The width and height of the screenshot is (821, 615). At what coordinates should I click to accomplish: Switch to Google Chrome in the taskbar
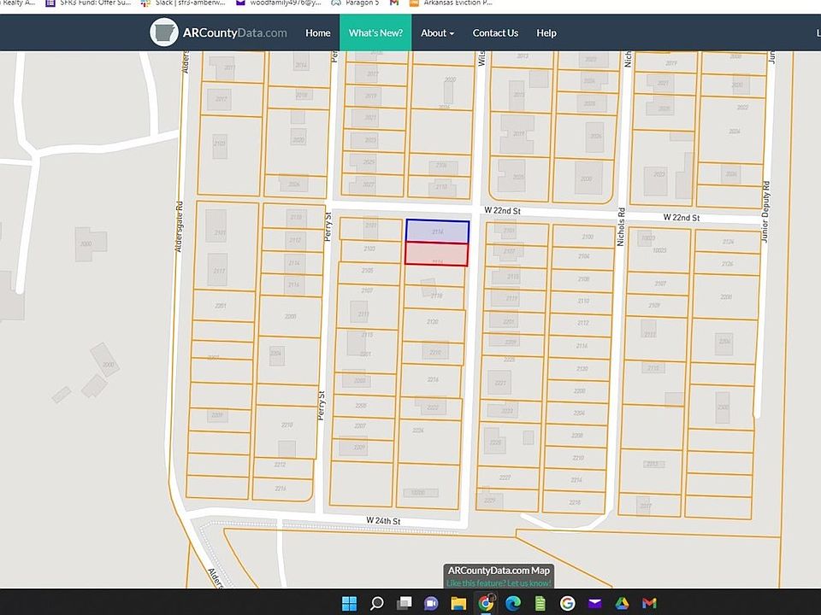pyautogui.click(x=486, y=604)
